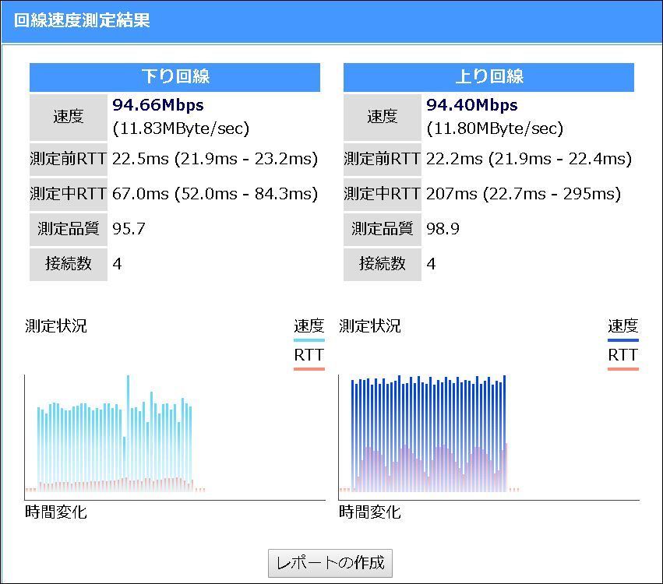Click the 時間変化 label below download chart
The height and width of the screenshot is (584, 663).
tap(56, 512)
